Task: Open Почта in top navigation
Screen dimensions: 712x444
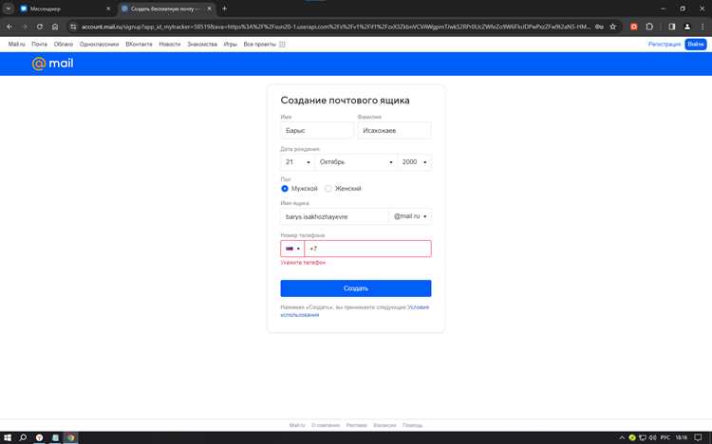Action: coord(39,44)
